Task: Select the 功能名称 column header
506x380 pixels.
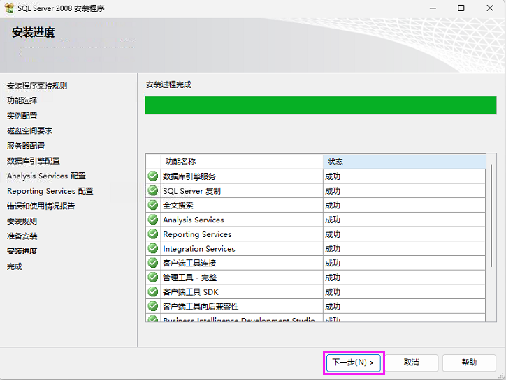Action: pyautogui.click(x=242, y=161)
